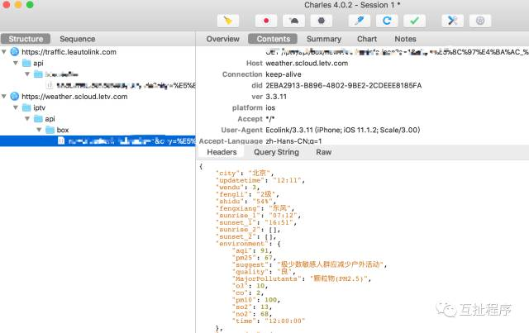Click the Host value weather.scloud.letv.com

pos(307,63)
